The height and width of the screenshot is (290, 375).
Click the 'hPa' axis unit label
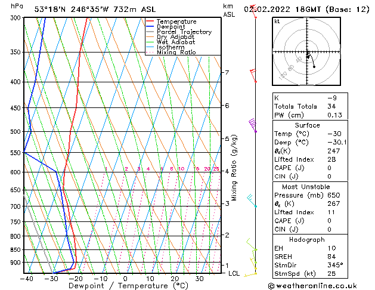[x=17, y=6]
